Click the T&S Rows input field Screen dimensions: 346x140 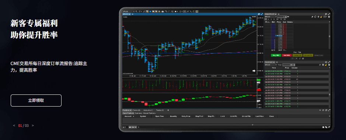pyautogui.click(x=289, y=65)
